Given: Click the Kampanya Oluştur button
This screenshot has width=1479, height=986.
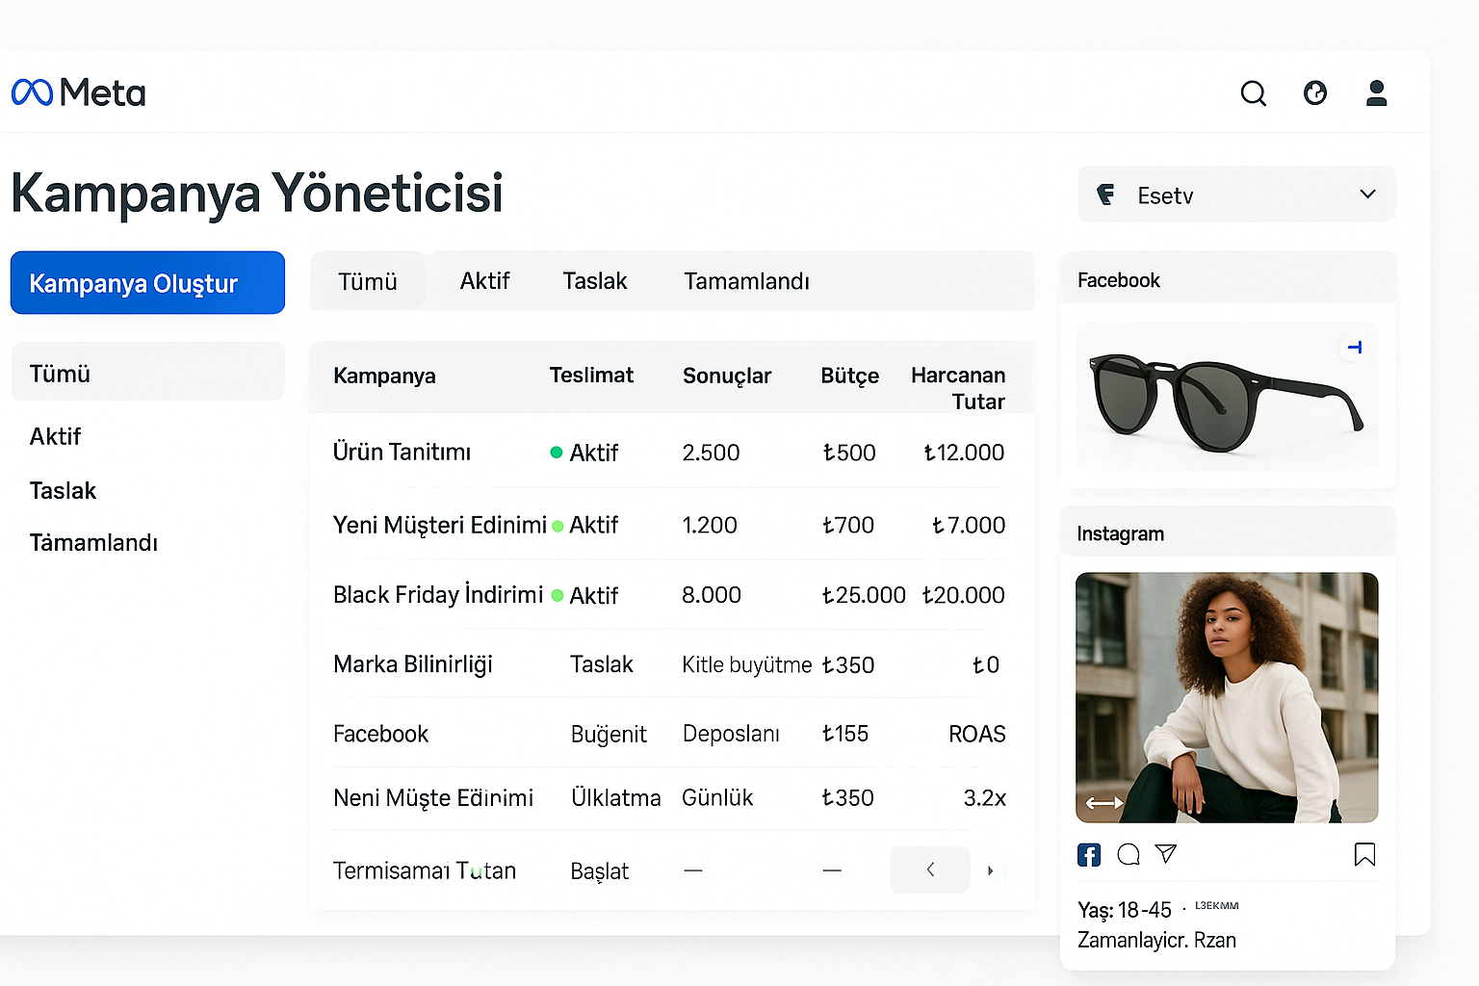Looking at the screenshot, I should pos(147,283).
